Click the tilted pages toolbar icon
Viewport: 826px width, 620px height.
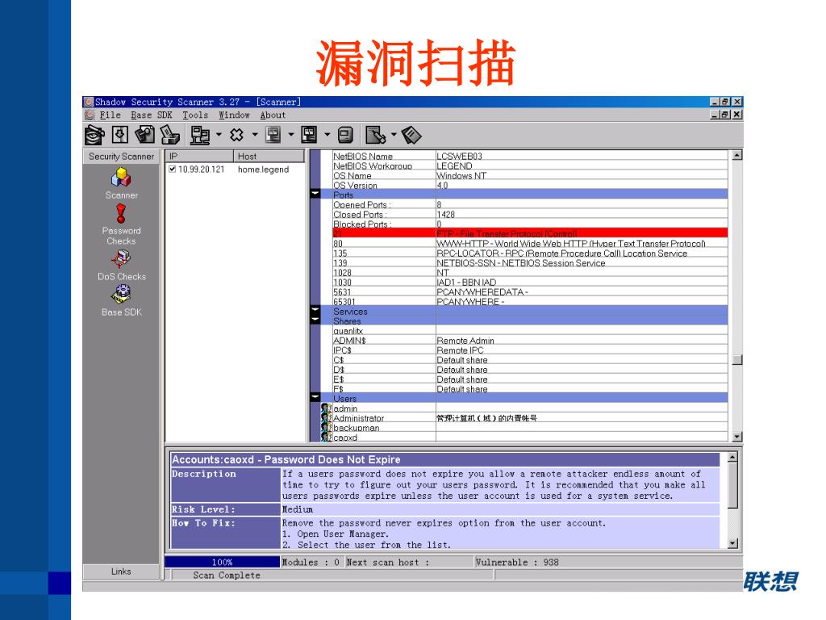(x=411, y=135)
